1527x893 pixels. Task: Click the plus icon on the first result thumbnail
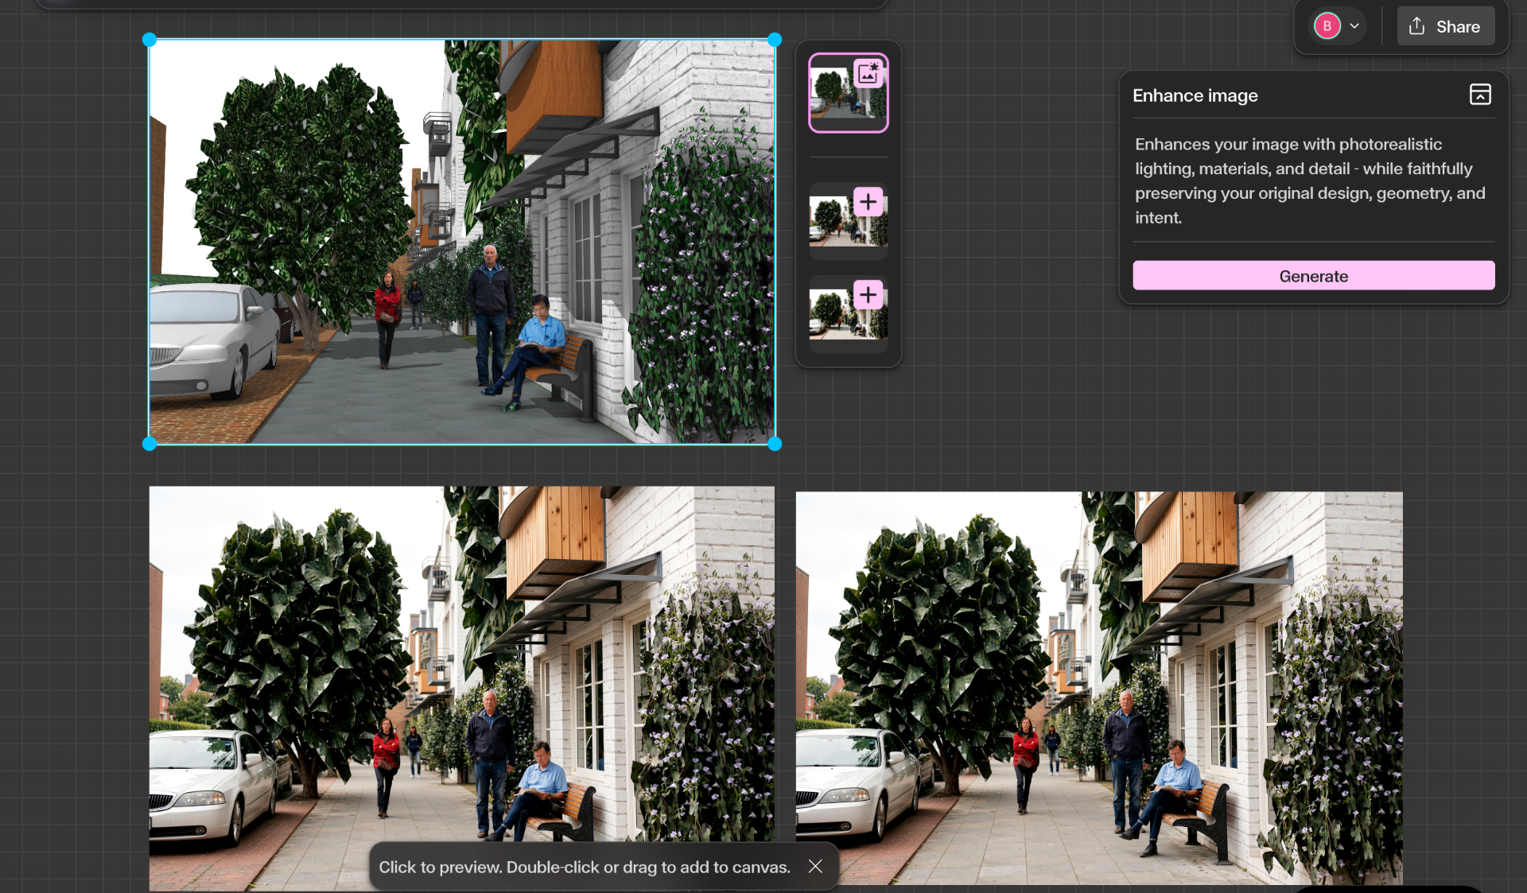click(x=868, y=202)
